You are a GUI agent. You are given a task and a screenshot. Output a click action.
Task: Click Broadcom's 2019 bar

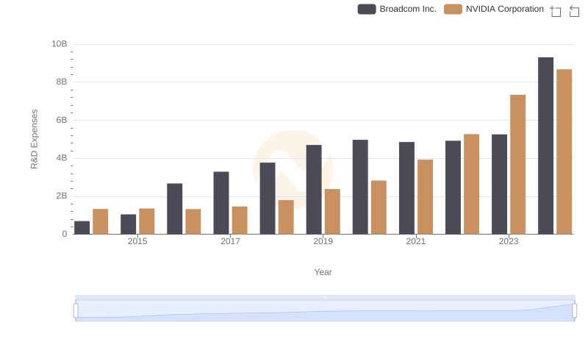pos(314,189)
